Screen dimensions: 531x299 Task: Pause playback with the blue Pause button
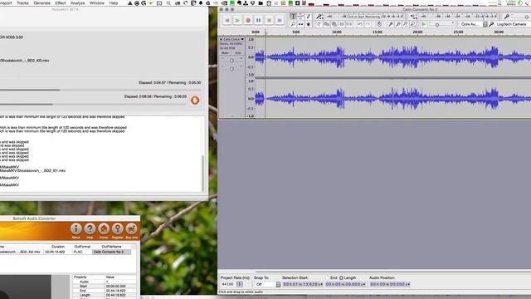(258, 20)
